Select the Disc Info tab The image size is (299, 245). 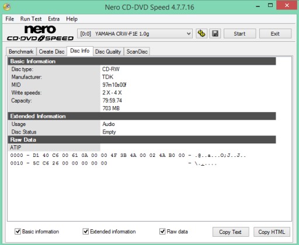pos(80,51)
